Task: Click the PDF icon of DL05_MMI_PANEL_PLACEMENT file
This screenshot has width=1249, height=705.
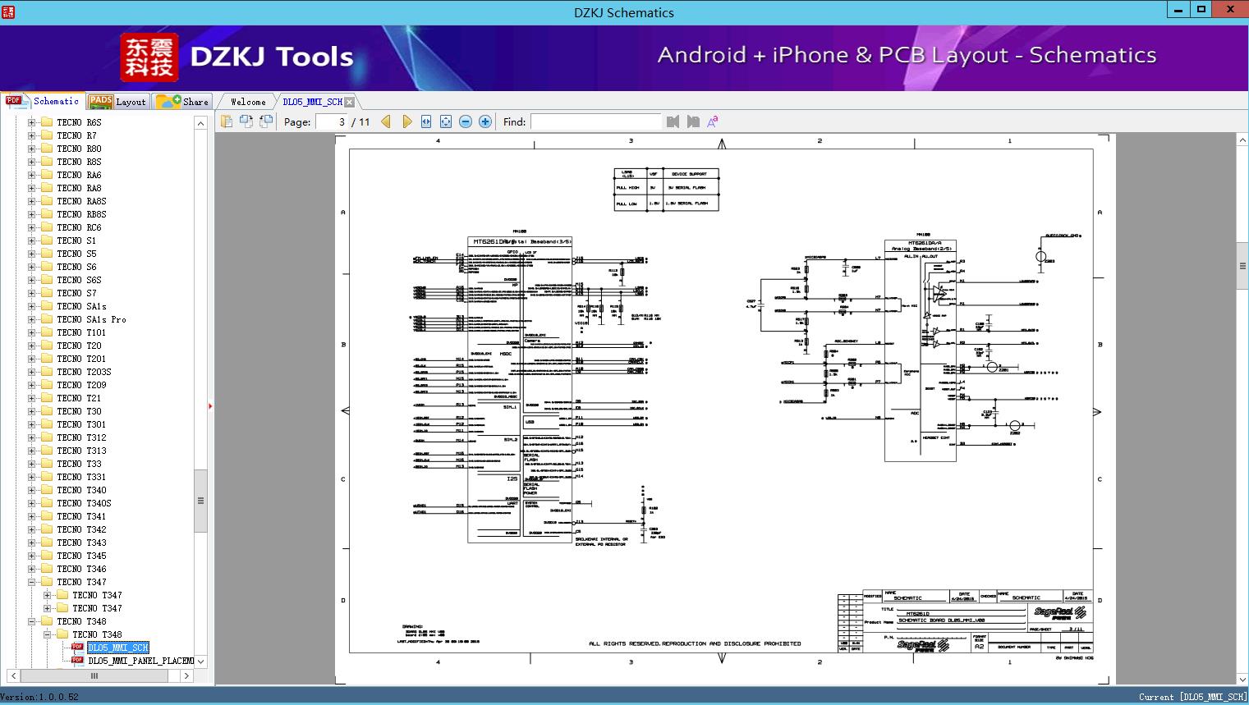Action: [x=77, y=661]
